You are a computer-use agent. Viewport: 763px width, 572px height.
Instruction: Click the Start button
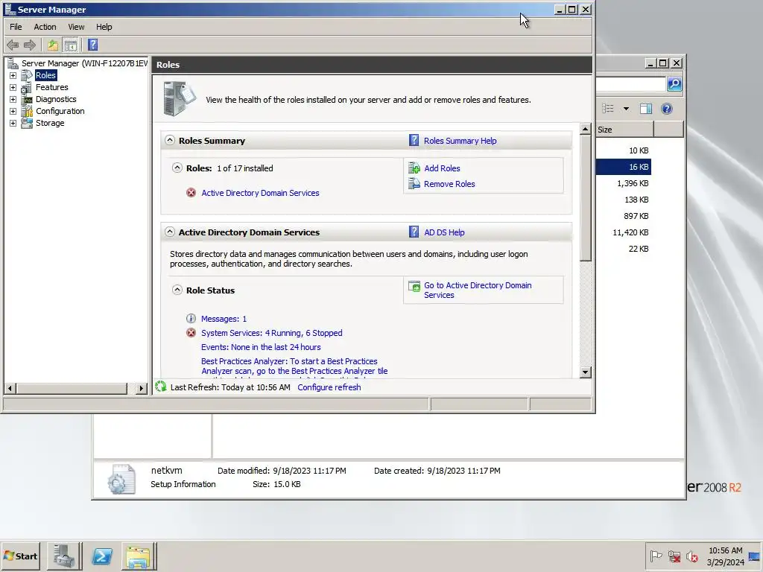pos(20,556)
